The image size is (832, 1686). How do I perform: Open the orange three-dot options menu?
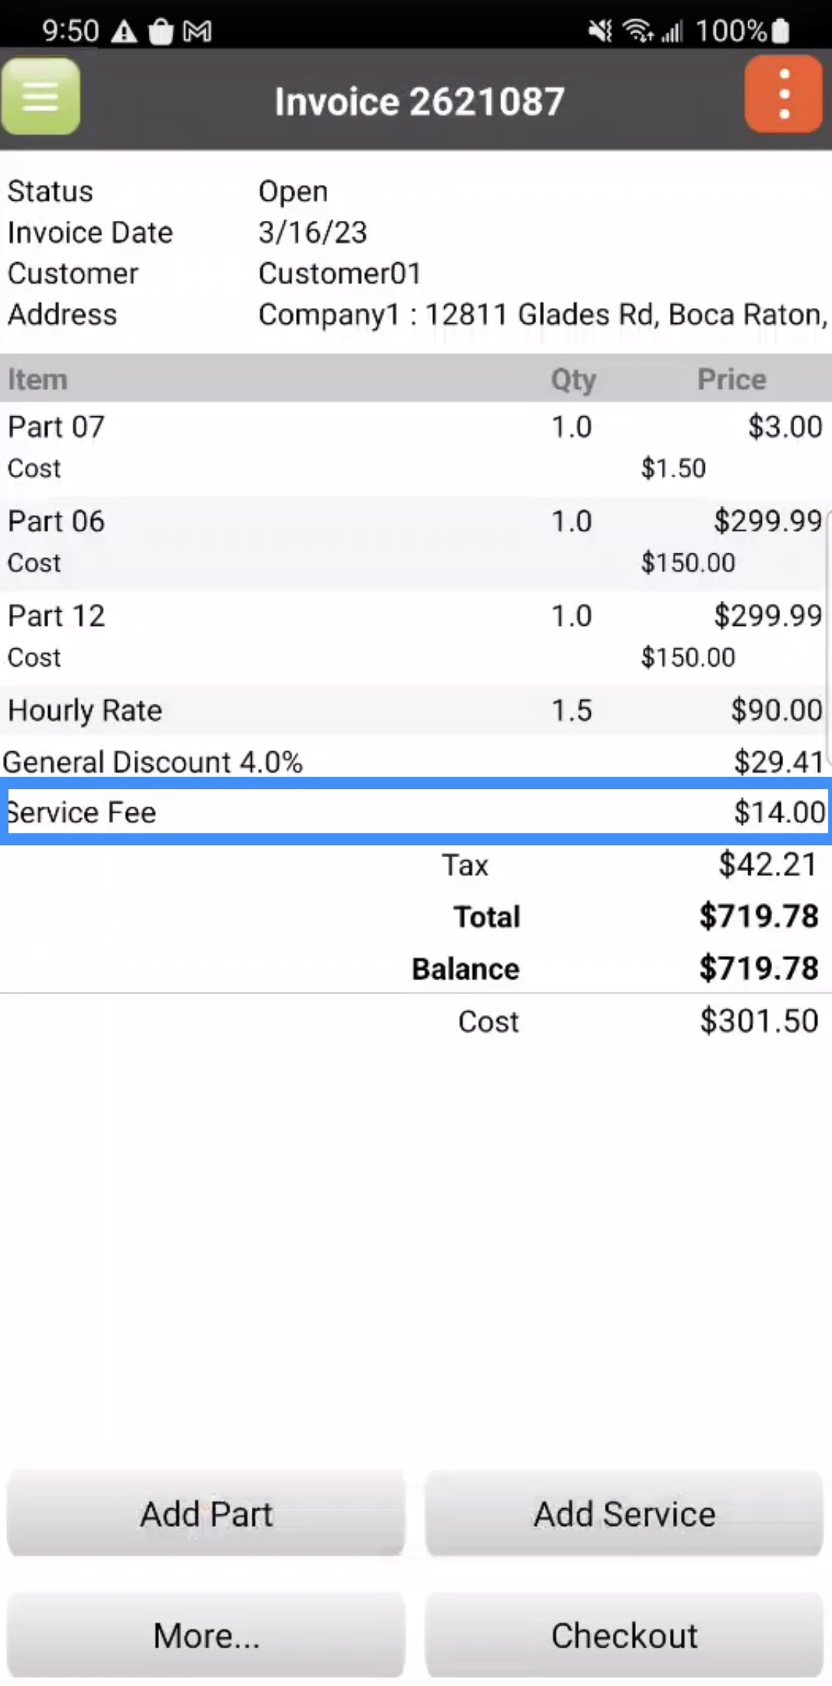pyautogui.click(x=783, y=96)
